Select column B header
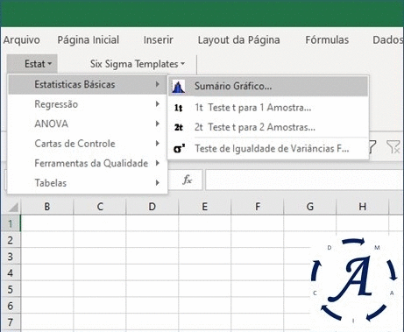The height and width of the screenshot is (332, 404). tap(47, 207)
